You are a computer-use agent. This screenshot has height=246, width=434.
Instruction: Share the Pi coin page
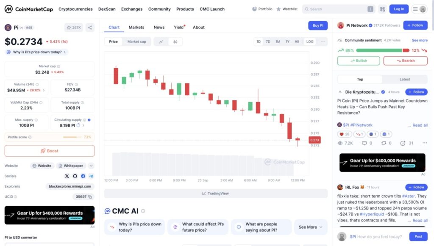click(90, 28)
